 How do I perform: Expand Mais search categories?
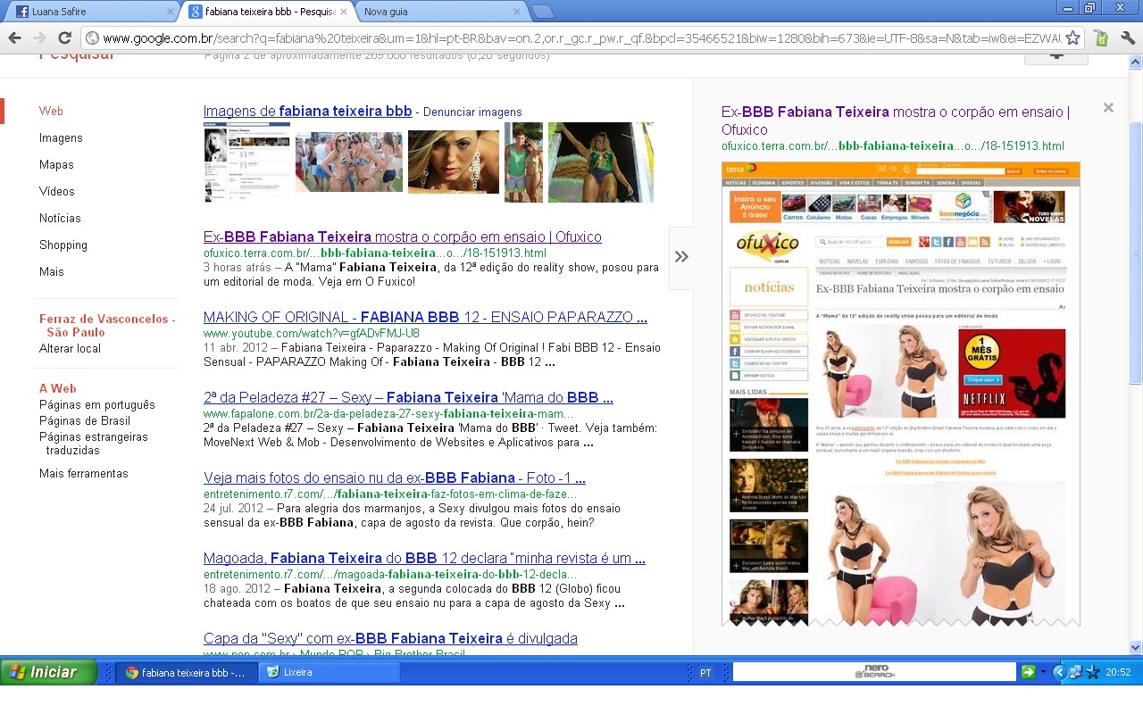[x=52, y=272]
